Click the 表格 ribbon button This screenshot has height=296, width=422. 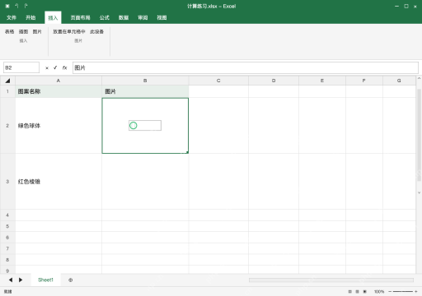click(x=10, y=32)
